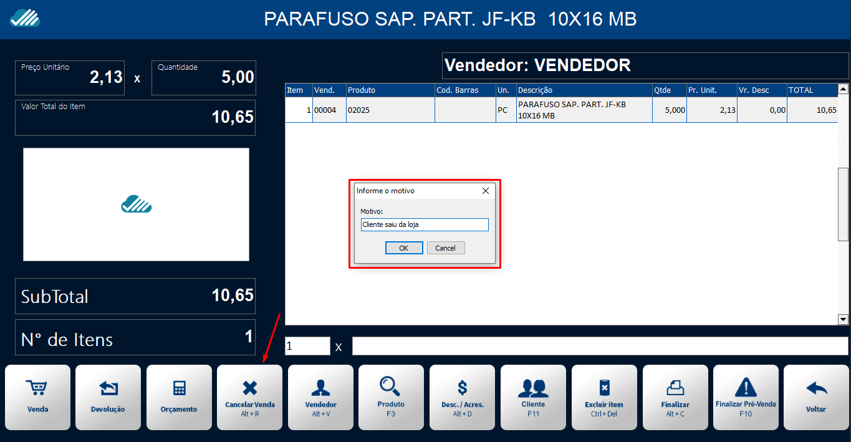The height and width of the screenshot is (442, 851).
Task: Confirm the reason with OK
Action: tap(403, 248)
